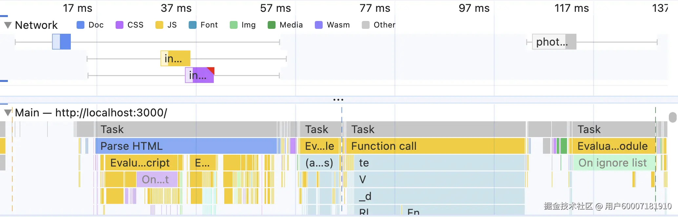This screenshot has height=217, width=678.
Task: Click the "On ignore list" entry
Action: 612,163
